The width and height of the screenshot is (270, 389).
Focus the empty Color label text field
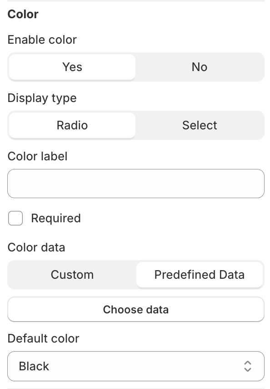coord(136,184)
